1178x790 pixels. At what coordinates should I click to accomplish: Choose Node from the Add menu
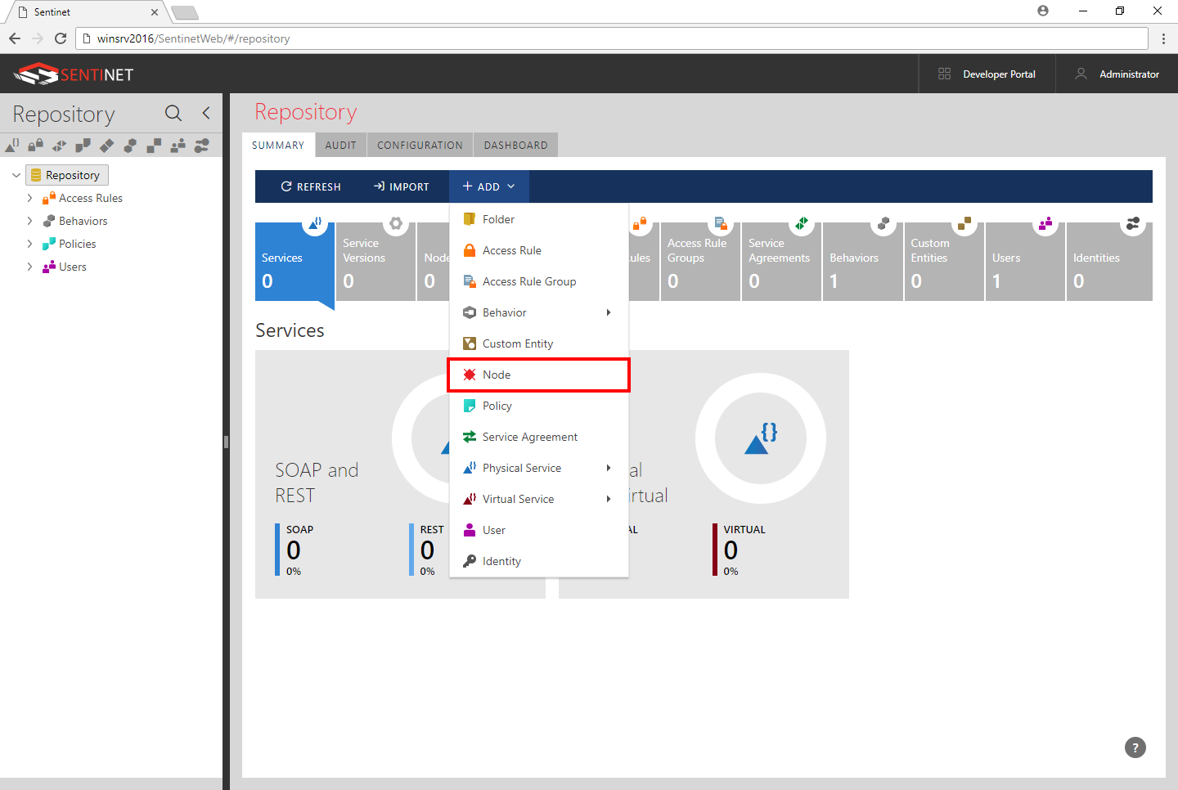[539, 375]
